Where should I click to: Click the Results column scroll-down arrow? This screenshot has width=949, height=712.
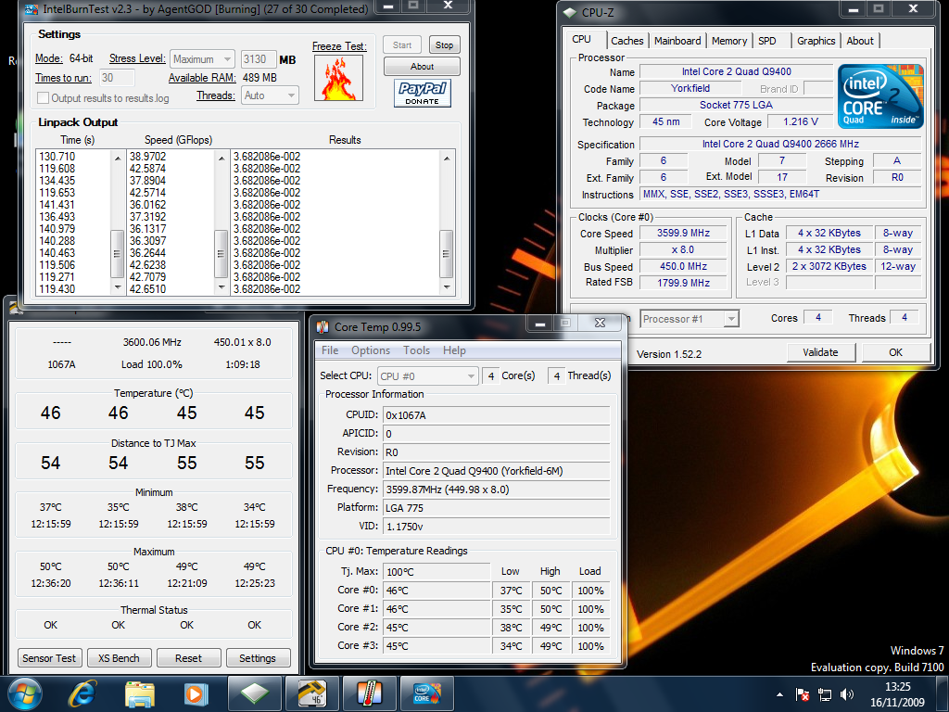tap(446, 287)
